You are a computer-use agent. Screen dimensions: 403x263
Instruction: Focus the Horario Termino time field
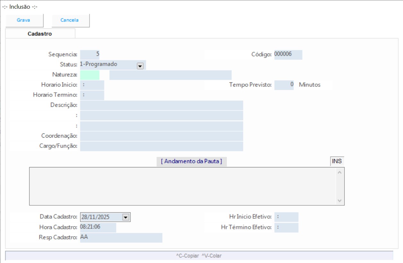[x=92, y=95]
